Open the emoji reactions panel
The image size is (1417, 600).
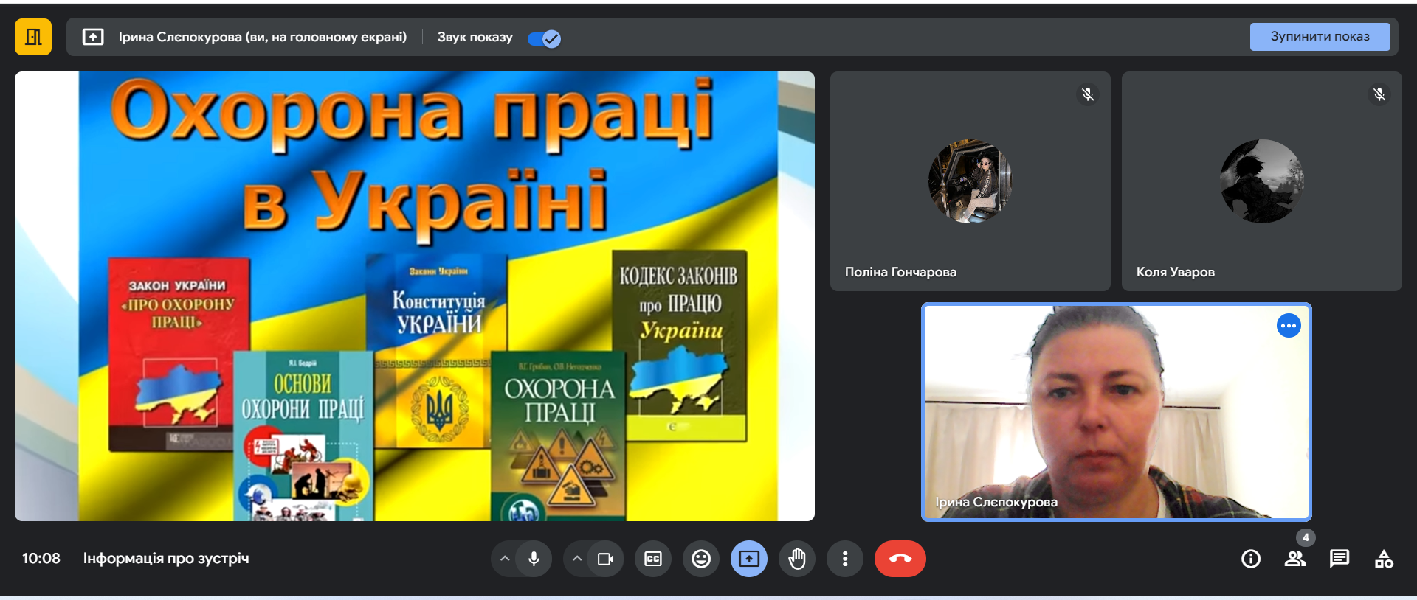[701, 559]
